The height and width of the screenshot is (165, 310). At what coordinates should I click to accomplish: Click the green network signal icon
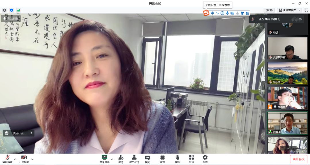[18, 10]
